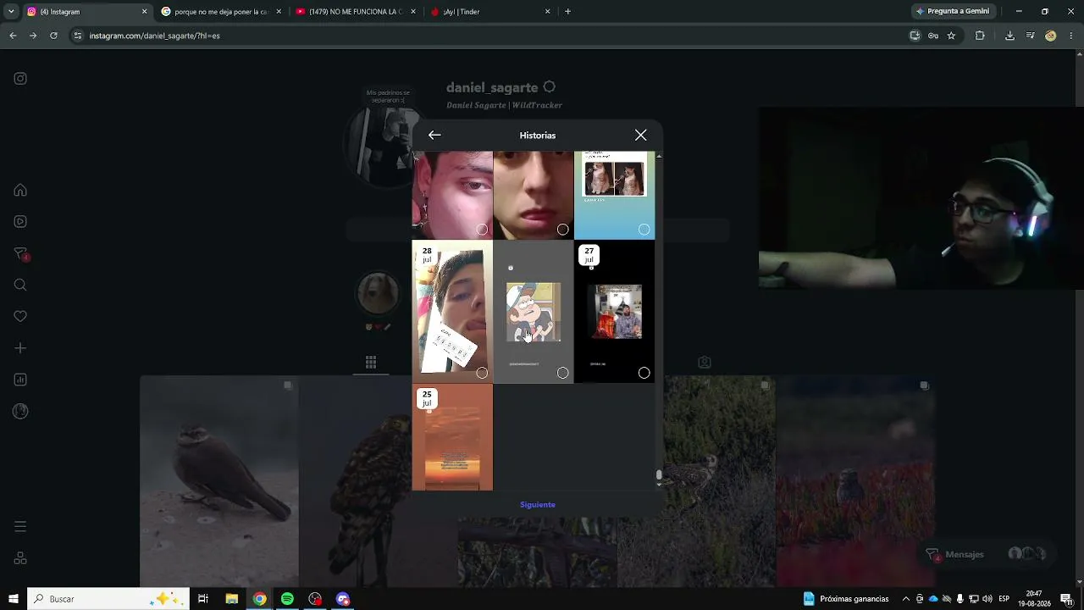The height and width of the screenshot is (610, 1084).
Task: Open the Próximas ganancias taskbar widget
Action: (845, 599)
